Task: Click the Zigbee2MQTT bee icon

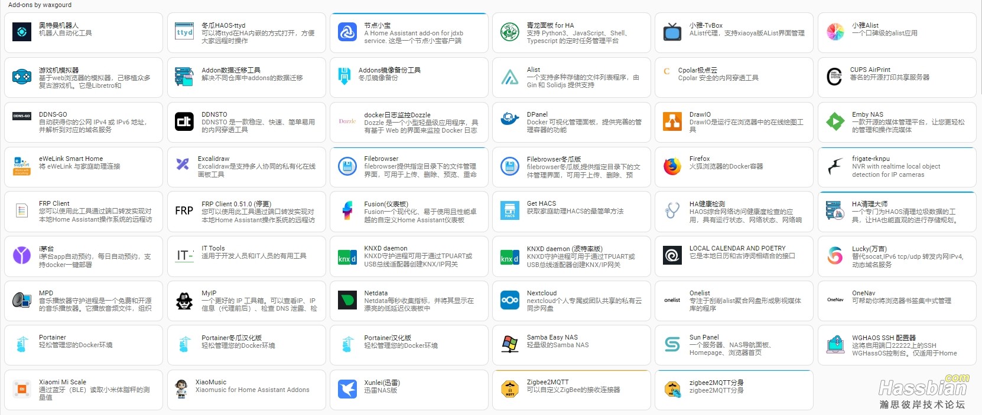Action: (510, 389)
